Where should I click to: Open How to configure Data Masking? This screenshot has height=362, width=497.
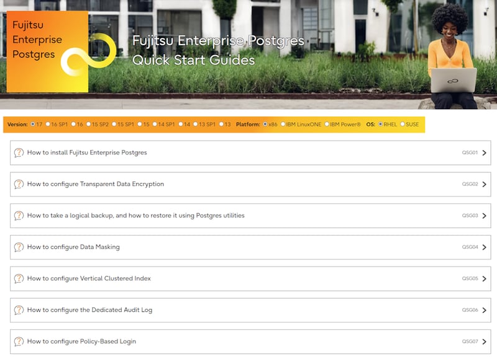[x=250, y=247]
